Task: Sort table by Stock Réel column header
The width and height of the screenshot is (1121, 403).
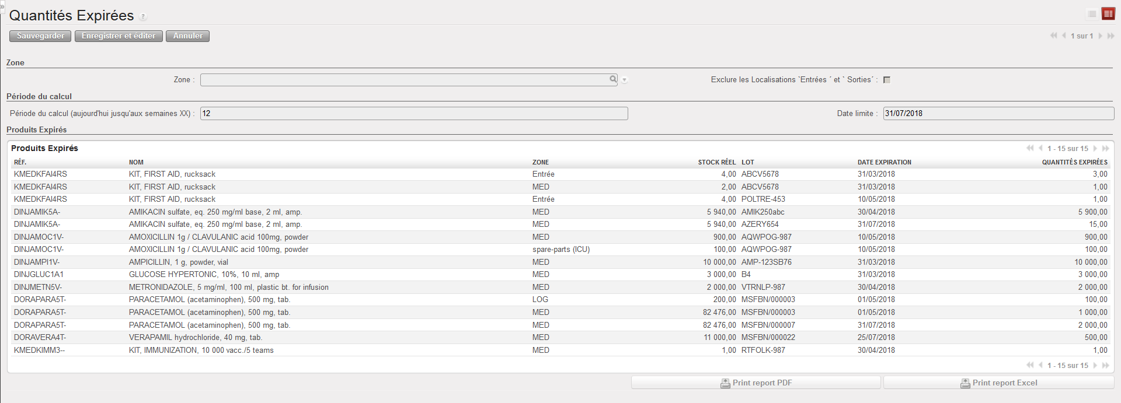Action: tap(716, 162)
